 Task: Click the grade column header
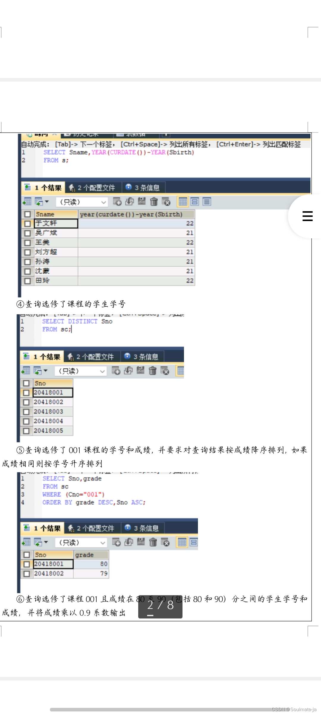[x=91, y=555]
